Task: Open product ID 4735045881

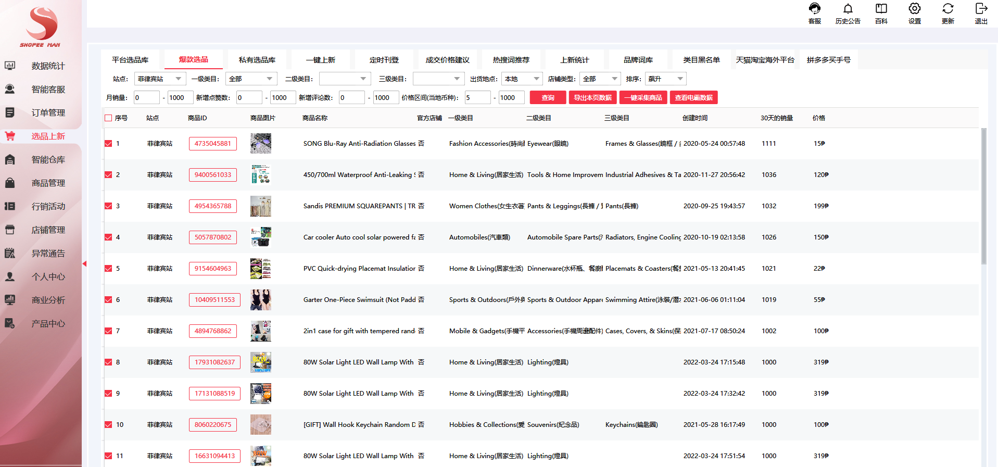Action: pos(213,144)
